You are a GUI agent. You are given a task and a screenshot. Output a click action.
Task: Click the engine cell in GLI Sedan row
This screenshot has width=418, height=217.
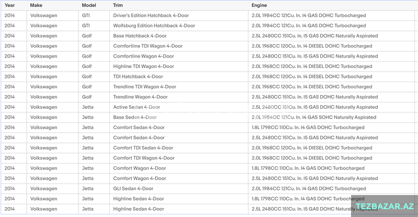[309, 188]
